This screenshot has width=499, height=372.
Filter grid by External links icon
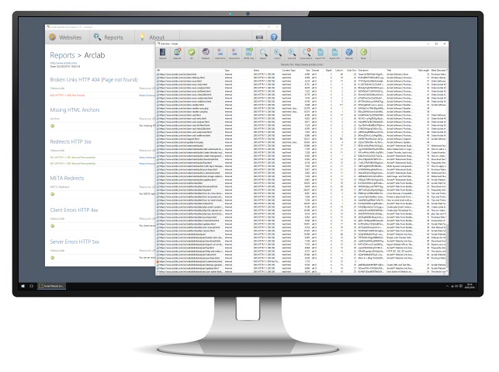177,53
